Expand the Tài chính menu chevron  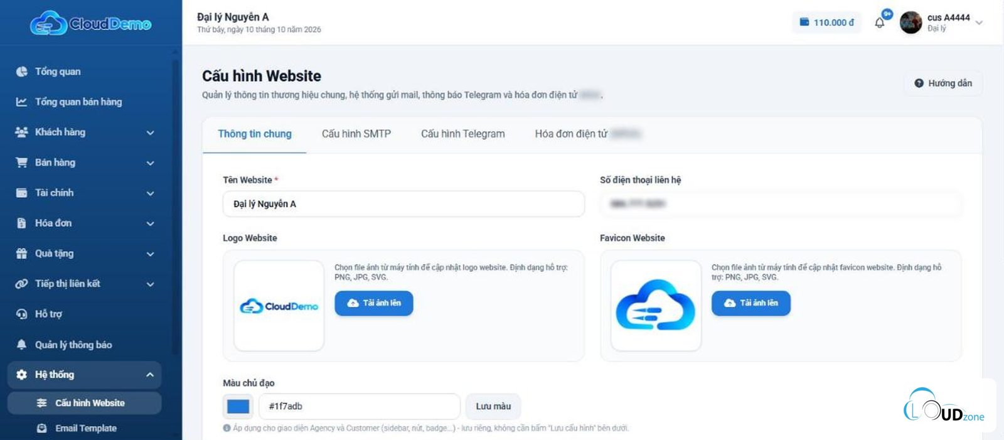pos(150,193)
